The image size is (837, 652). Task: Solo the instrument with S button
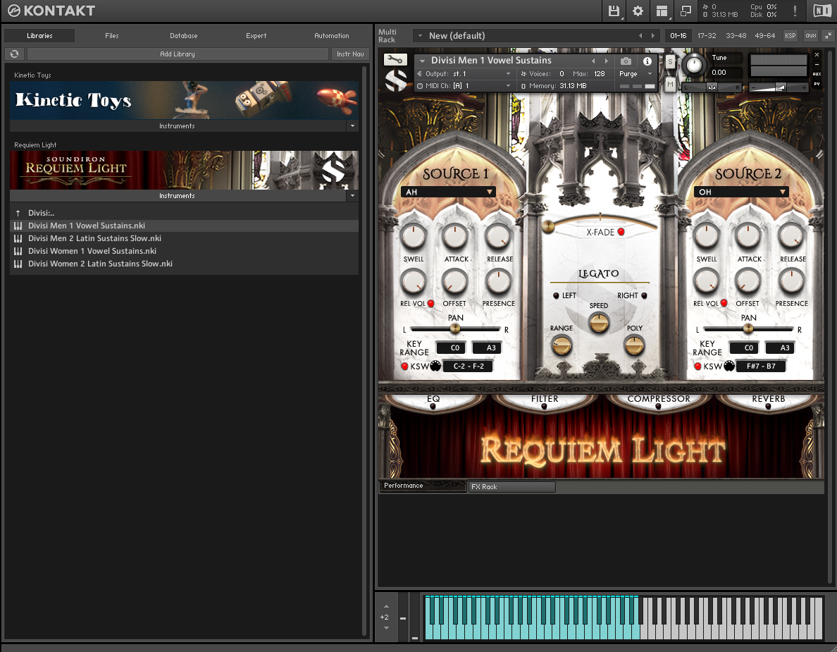pyautogui.click(x=671, y=61)
